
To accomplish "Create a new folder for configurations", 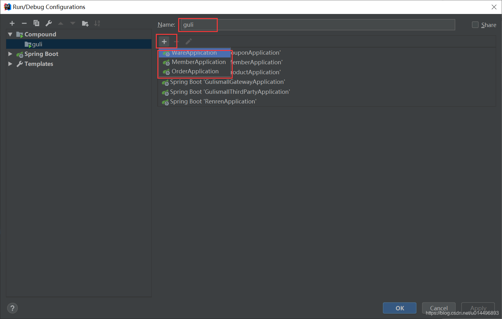I will [x=85, y=23].
